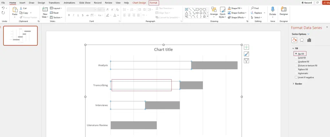Screen dimensions: 330x137
Task: Open Format Data Series pane options arrow
Action: [327, 27]
